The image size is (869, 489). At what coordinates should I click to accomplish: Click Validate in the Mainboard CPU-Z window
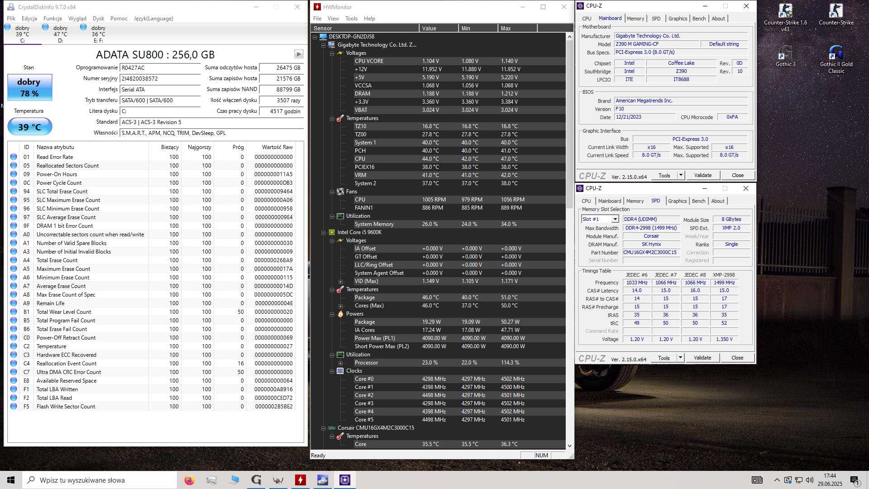703,175
